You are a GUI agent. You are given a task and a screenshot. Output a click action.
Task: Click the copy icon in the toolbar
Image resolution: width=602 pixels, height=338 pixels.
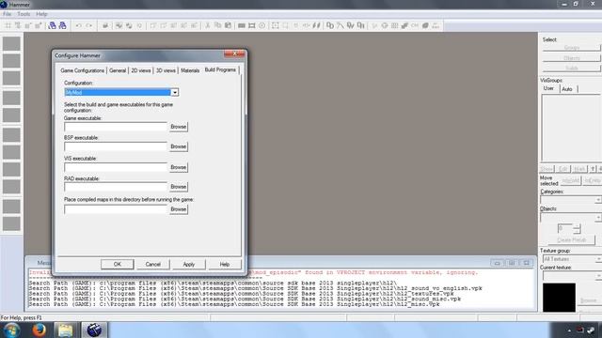[x=217, y=25]
